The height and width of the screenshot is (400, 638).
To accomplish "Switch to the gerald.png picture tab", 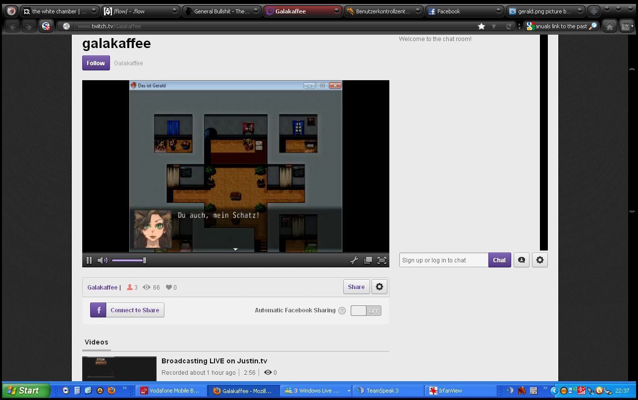I will pos(545,11).
